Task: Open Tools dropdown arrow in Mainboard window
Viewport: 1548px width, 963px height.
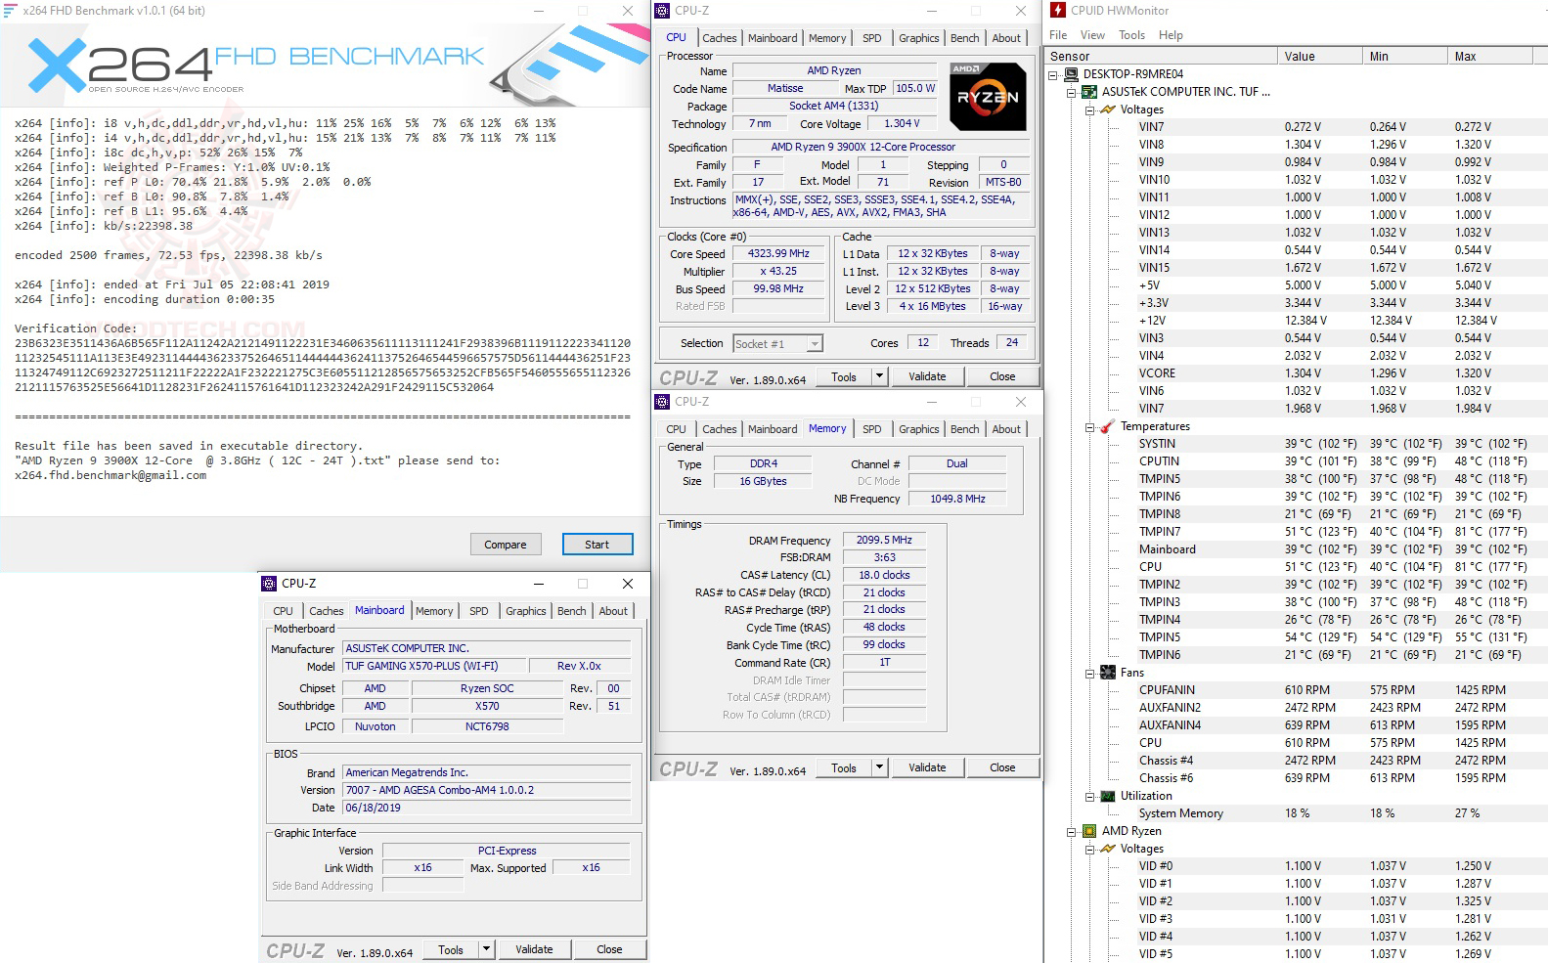Action: (x=486, y=949)
